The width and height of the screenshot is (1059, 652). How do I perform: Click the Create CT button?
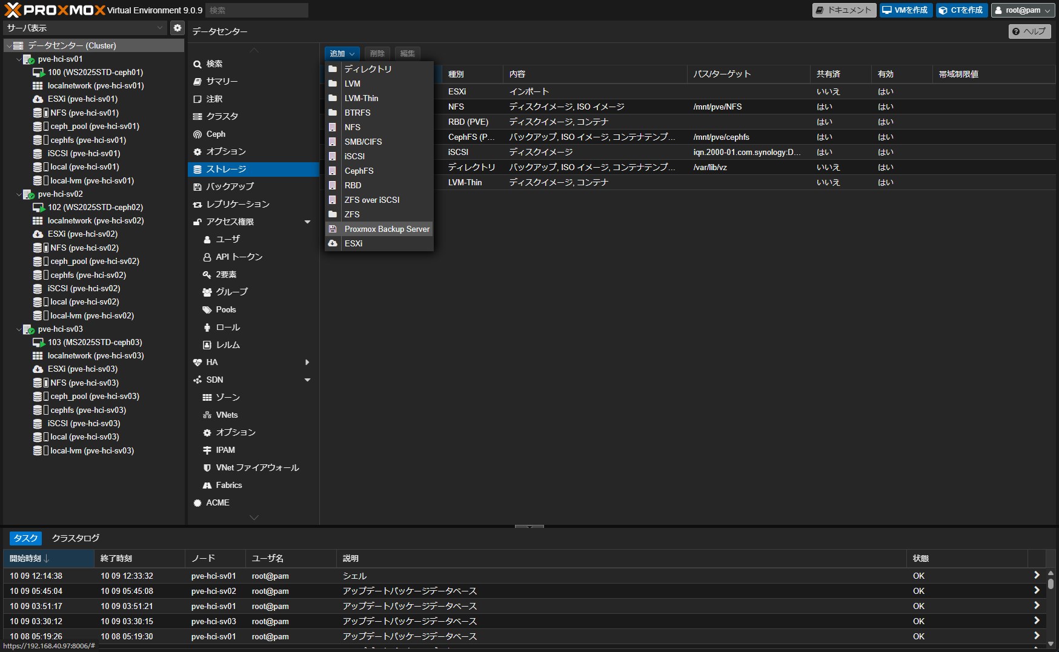pyautogui.click(x=961, y=10)
